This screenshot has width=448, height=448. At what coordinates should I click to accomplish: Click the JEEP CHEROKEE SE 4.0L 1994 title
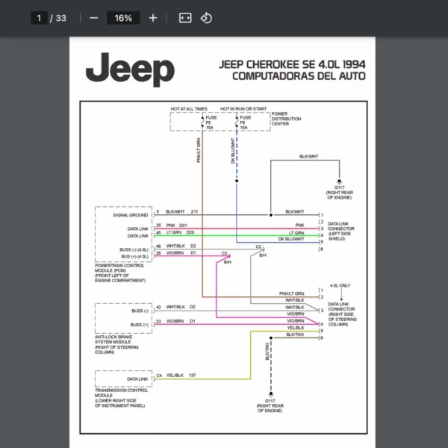click(292, 64)
